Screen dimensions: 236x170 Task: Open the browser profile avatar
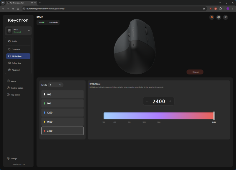pos(228,9)
